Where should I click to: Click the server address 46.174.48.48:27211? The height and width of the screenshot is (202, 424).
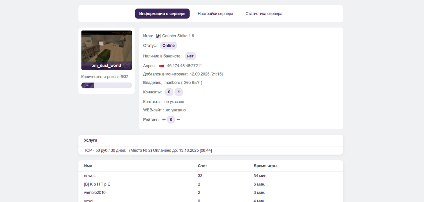click(x=184, y=66)
